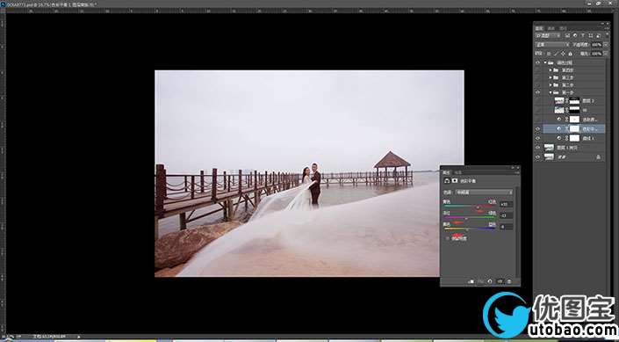This screenshot has height=342, width=619.
Task: Filter layers by adjustment layer icon
Action: click(575, 35)
